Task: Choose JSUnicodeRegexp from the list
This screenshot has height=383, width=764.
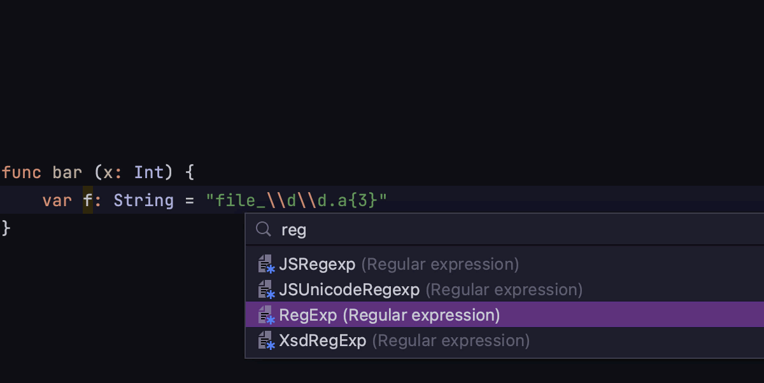Action: point(349,289)
